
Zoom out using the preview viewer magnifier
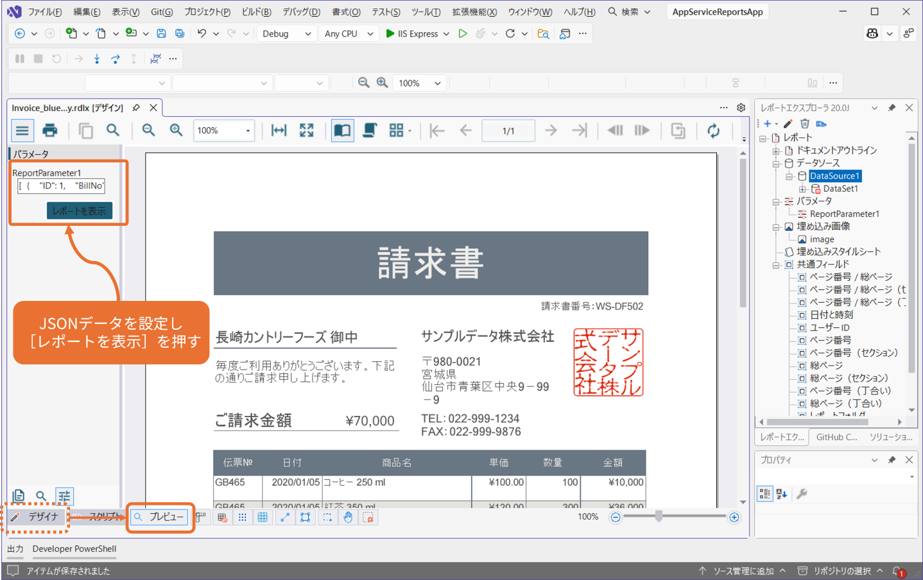coord(149,130)
